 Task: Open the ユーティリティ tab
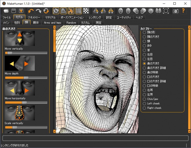pos(124,18)
